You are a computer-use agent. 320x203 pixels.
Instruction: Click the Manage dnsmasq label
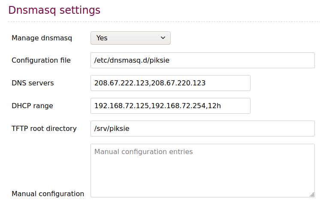click(42, 38)
